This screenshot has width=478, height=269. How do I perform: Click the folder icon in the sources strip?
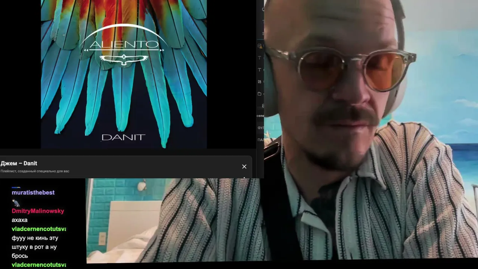pos(260,94)
